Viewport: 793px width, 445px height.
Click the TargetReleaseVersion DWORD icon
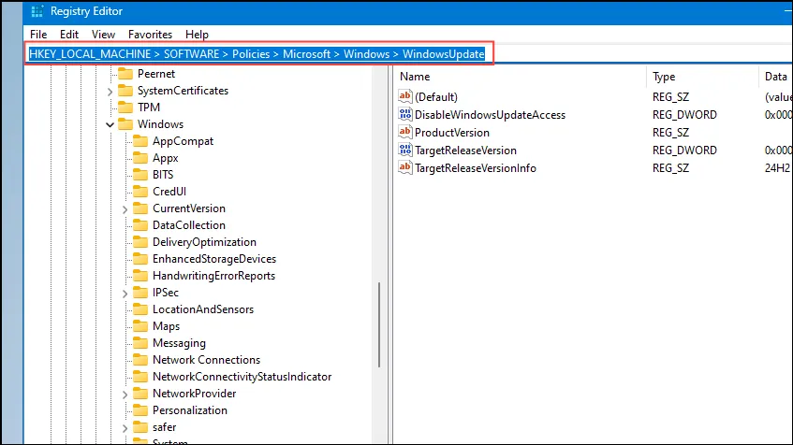click(405, 150)
